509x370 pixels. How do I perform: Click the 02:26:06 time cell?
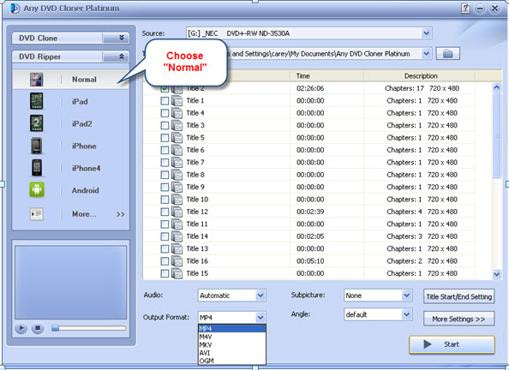[310, 88]
